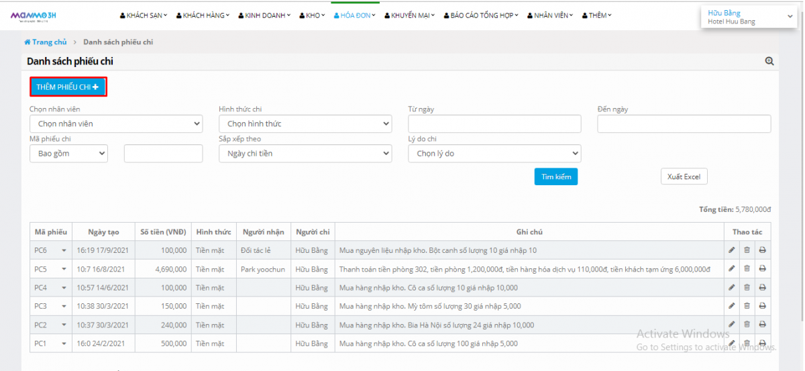Viewport: 805px width, 371px height.
Task: Delete the PC2 voucher row
Action: click(747, 325)
